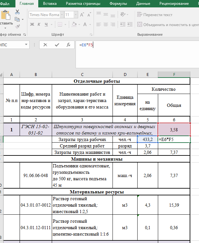Click the Машины и механизмы header row

click(x=97, y=159)
